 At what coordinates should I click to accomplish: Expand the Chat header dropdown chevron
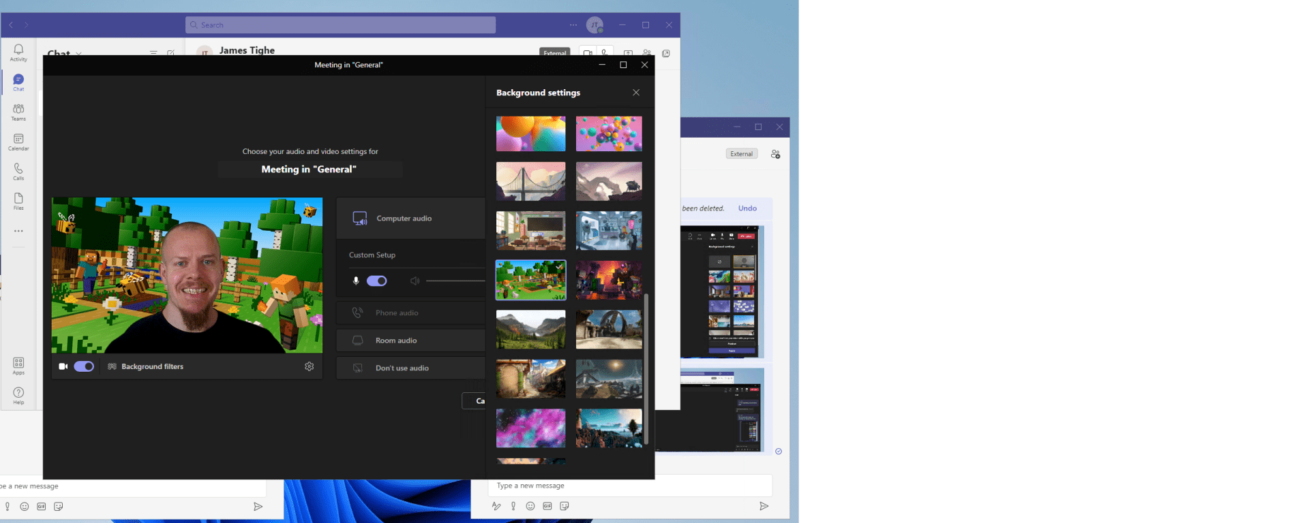coord(79,54)
